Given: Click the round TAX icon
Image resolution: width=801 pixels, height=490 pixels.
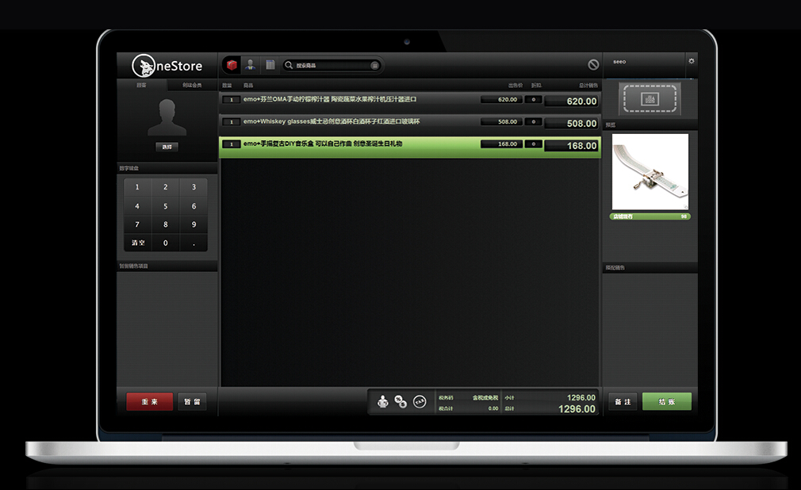Looking at the screenshot, I should [x=420, y=402].
